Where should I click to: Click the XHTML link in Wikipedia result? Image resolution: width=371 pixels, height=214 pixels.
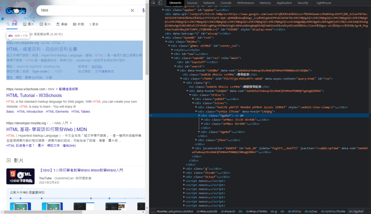(97, 66)
